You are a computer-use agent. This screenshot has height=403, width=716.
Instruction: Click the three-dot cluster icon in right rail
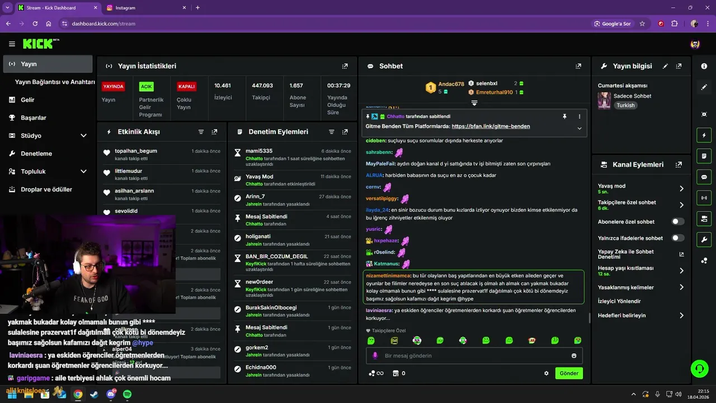click(x=704, y=260)
